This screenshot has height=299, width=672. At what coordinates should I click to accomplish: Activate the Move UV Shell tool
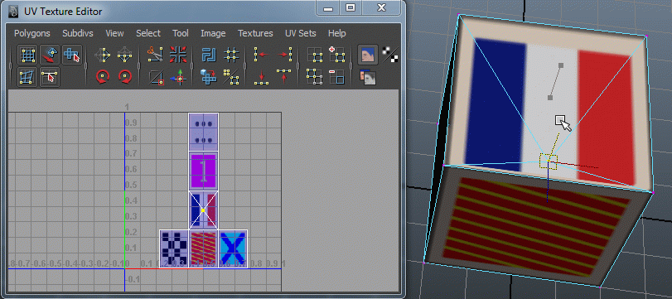72,55
